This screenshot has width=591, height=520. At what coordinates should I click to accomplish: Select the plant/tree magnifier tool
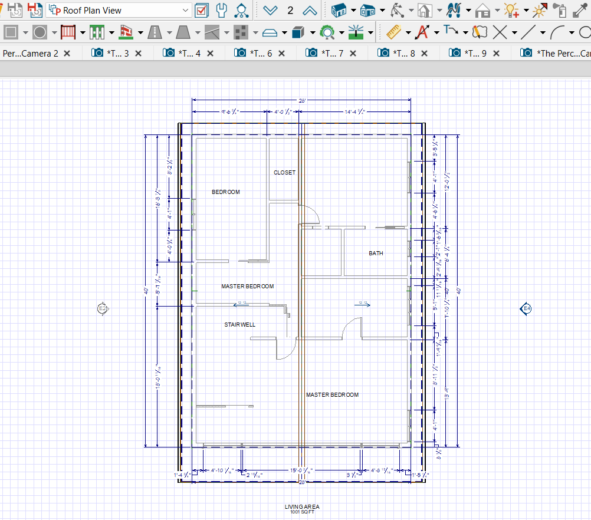(x=327, y=32)
